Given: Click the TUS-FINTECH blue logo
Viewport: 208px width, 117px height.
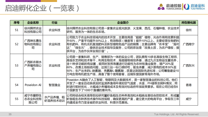Looking at the screenshot, I should (194, 7).
